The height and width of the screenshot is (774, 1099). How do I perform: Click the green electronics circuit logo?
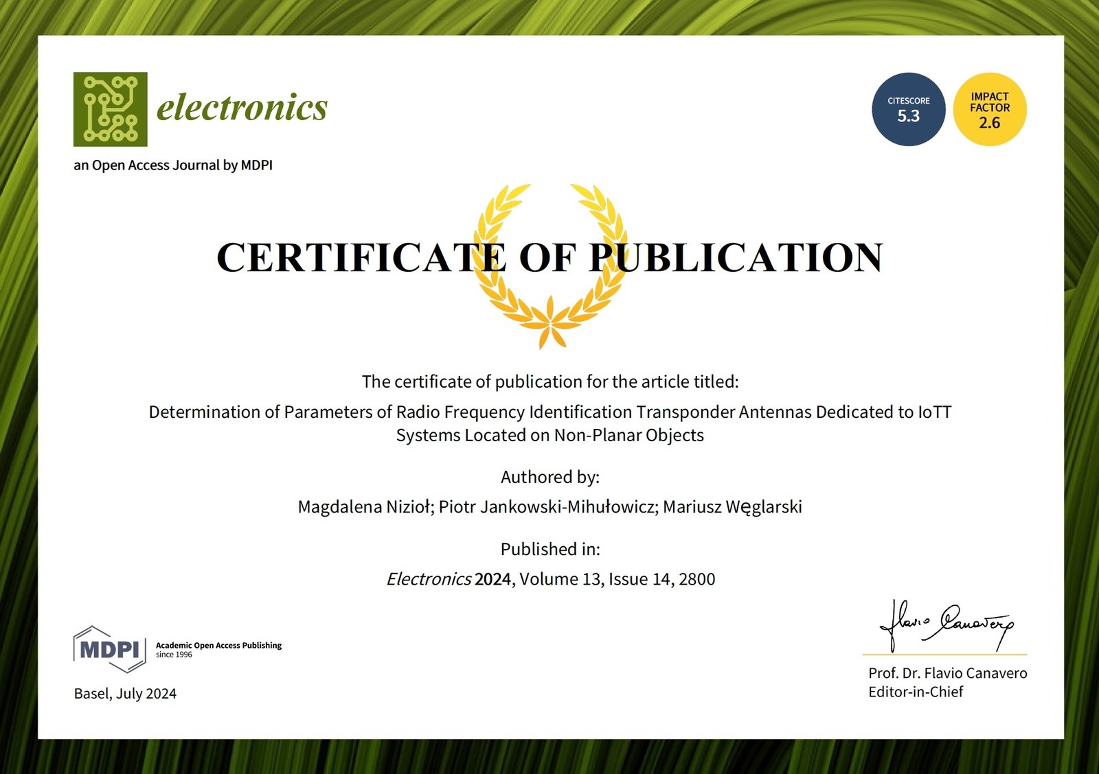(x=110, y=109)
